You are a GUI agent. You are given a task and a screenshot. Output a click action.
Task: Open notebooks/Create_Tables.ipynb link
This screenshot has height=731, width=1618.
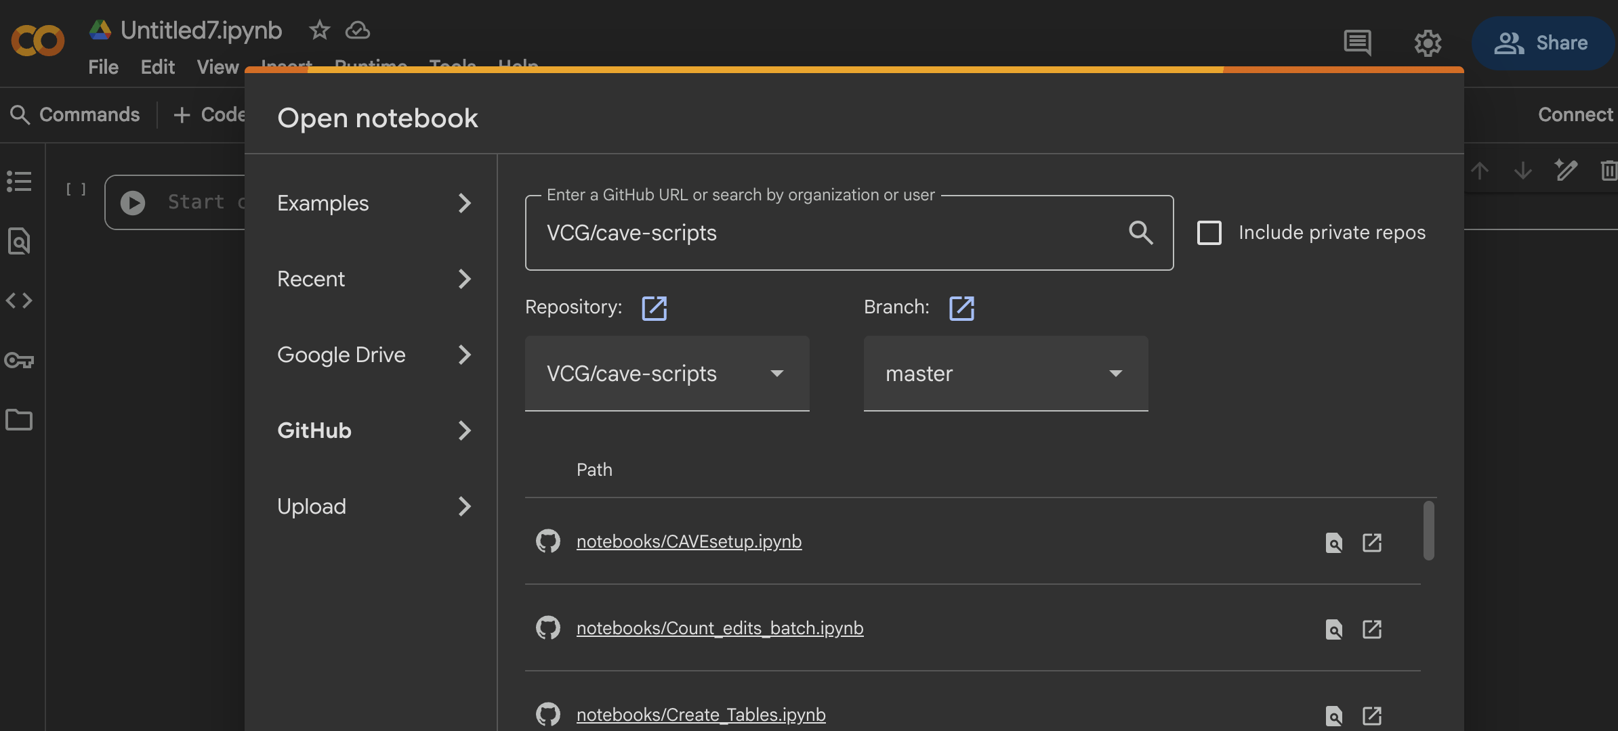(x=701, y=715)
